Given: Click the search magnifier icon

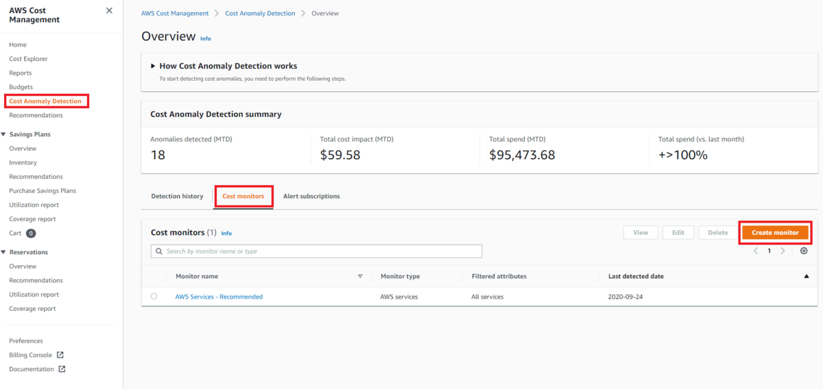Looking at the screenshot, I should (158, 251).
